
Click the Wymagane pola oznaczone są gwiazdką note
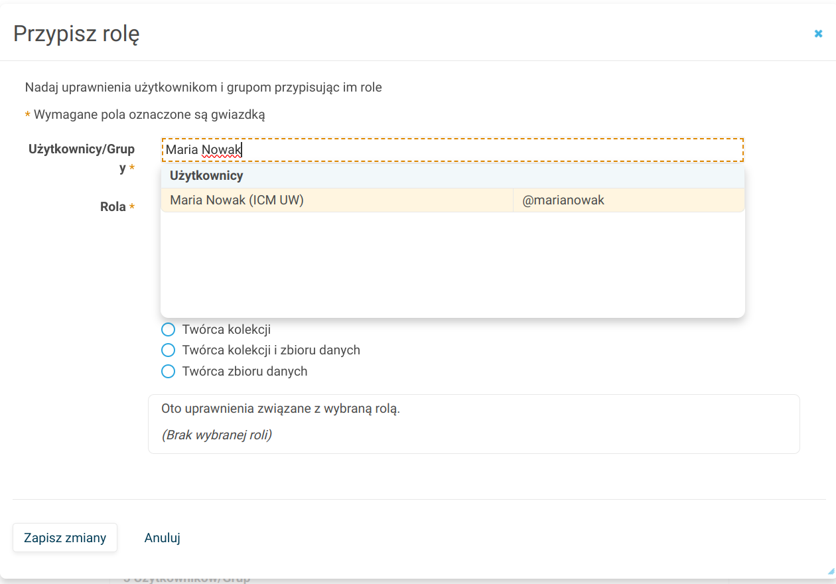(149, 115)
